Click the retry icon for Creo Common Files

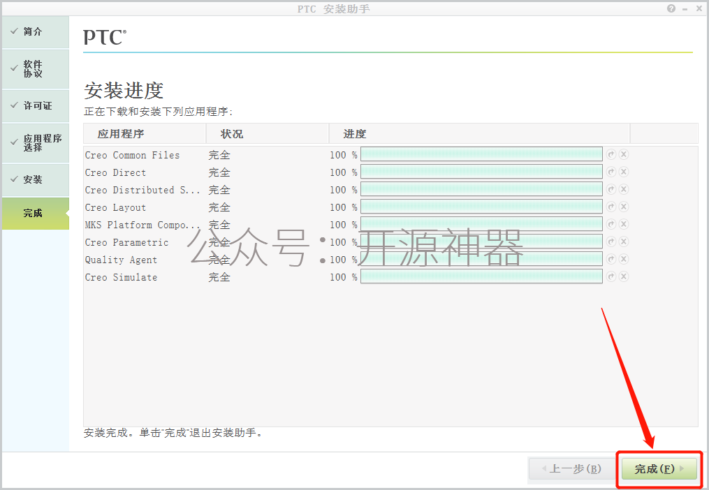pos(611,154)
